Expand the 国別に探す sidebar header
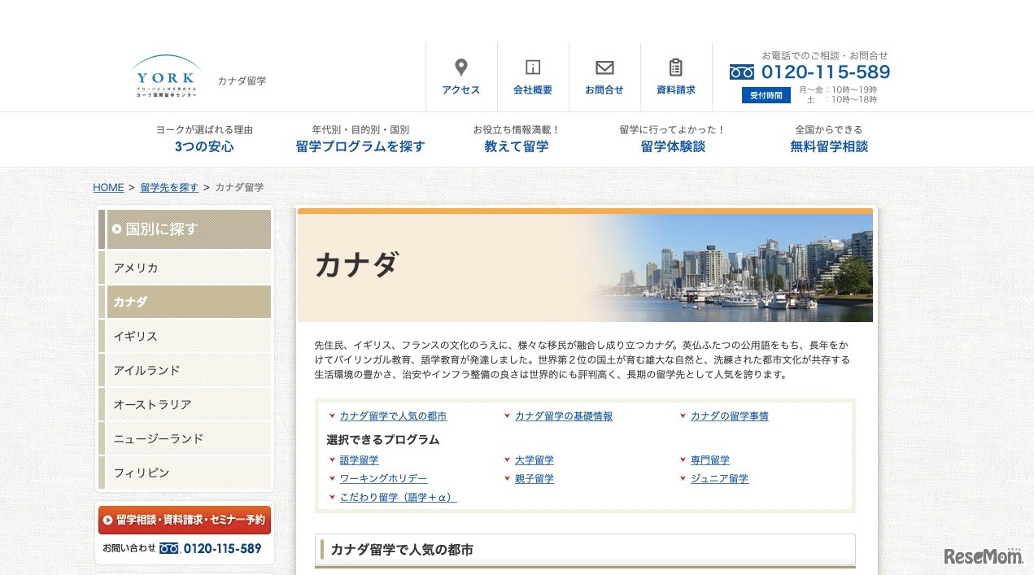 (187, 229)
